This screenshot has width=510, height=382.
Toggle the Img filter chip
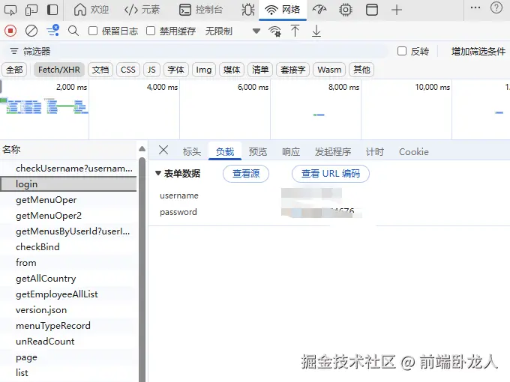coord(203,70)
